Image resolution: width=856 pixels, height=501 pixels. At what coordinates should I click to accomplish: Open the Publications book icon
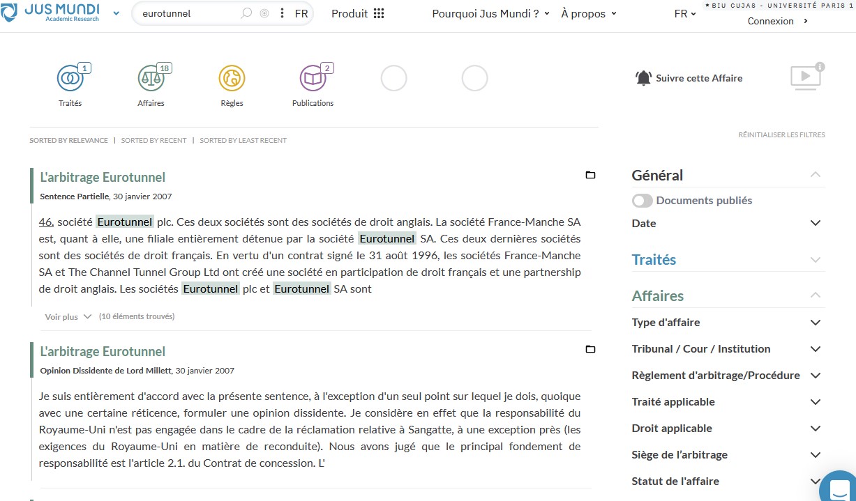coord(313,78)
